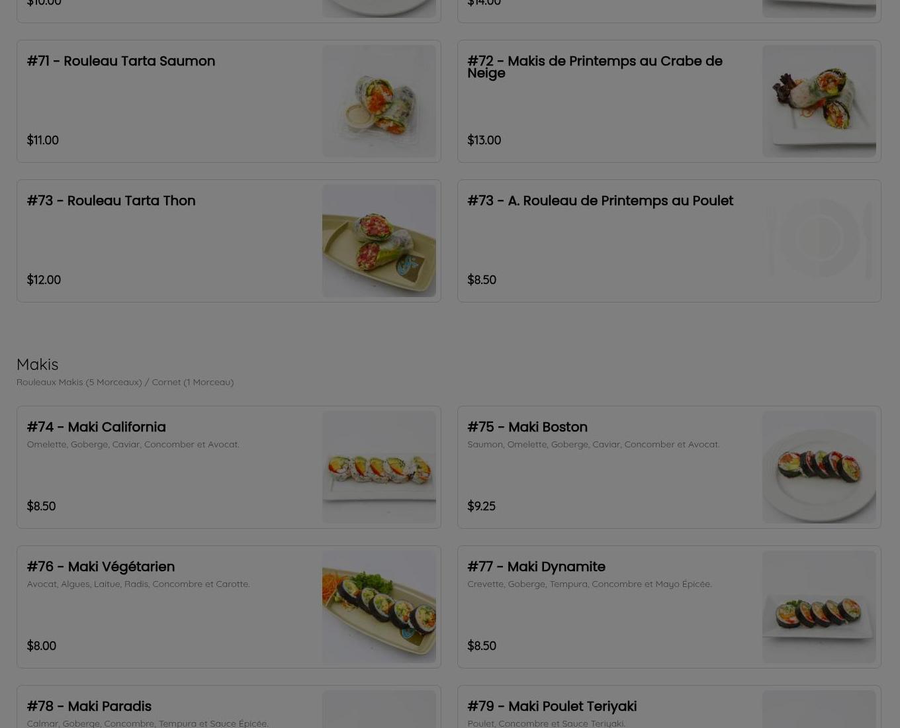The width and height of the screenshot is (900, 728).
Task: Click the Maki California photo
Action: click(379, 467)
